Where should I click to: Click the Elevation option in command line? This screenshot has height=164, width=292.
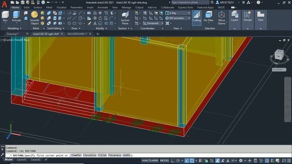pos(90,155)
